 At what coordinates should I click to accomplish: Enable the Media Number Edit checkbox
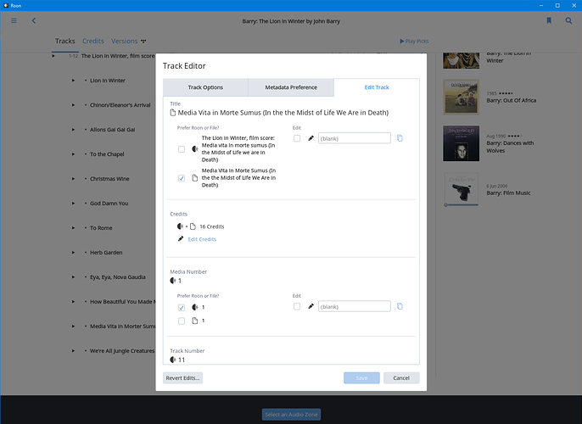[x=297, y=306]
